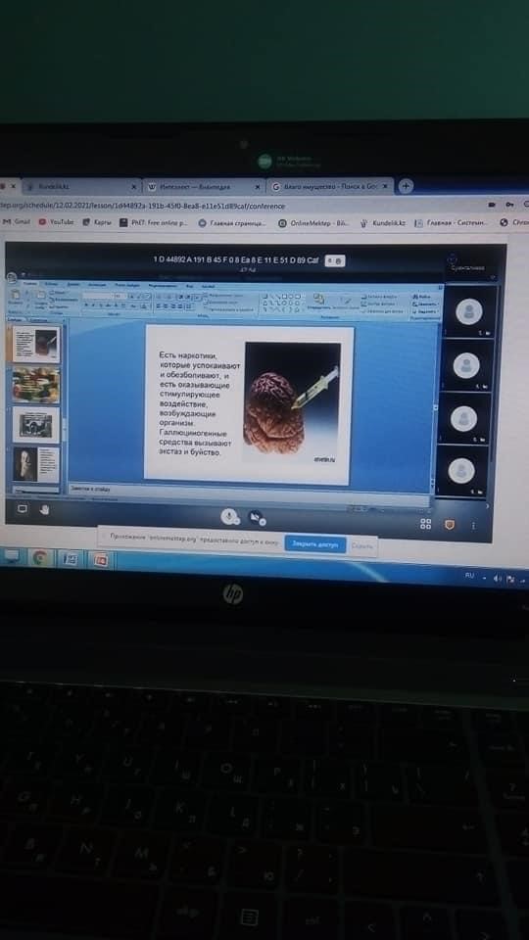
Task: Select the first slide thumbnail in PowerPoint
Action: click(x=36, y=344)
